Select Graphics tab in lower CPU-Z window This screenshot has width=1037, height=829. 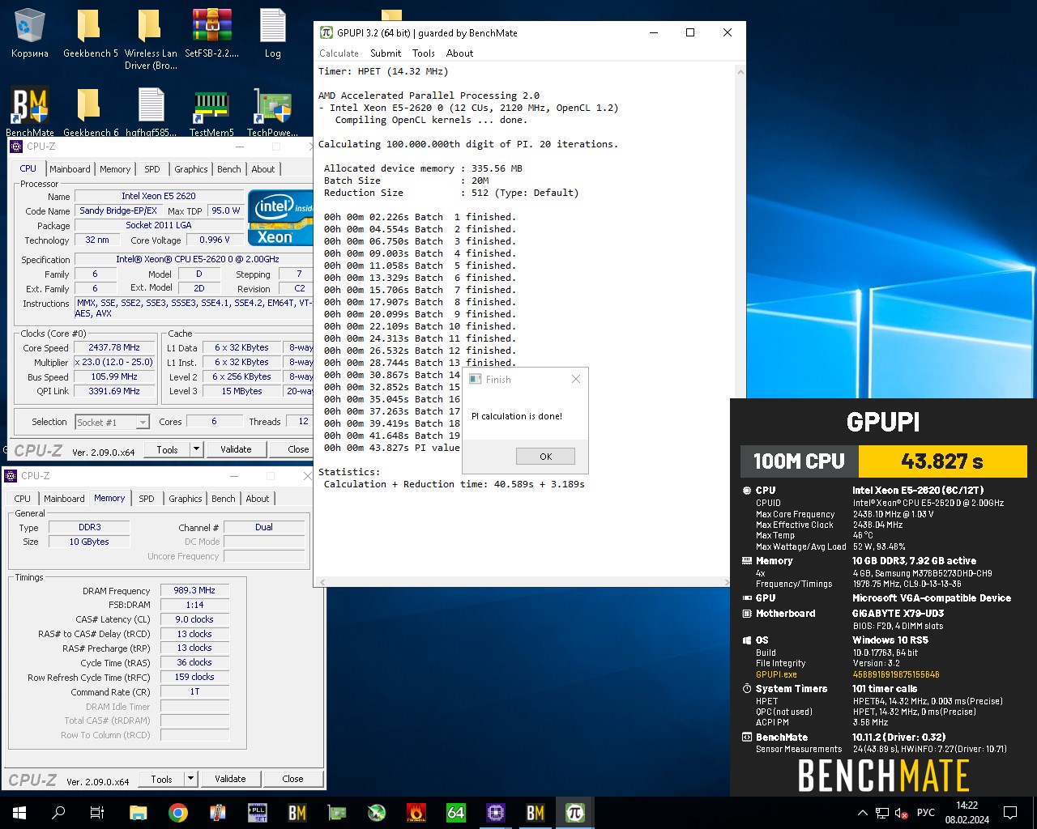186,499
